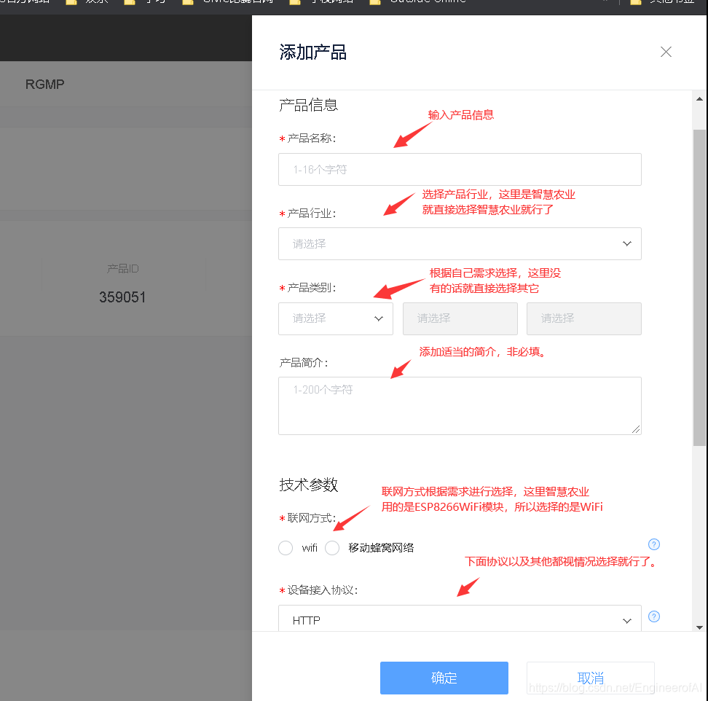Click the RGMP menu label
Image resolution: width=708 pixels, height=701 pixels.
click(x=44, y=84)
